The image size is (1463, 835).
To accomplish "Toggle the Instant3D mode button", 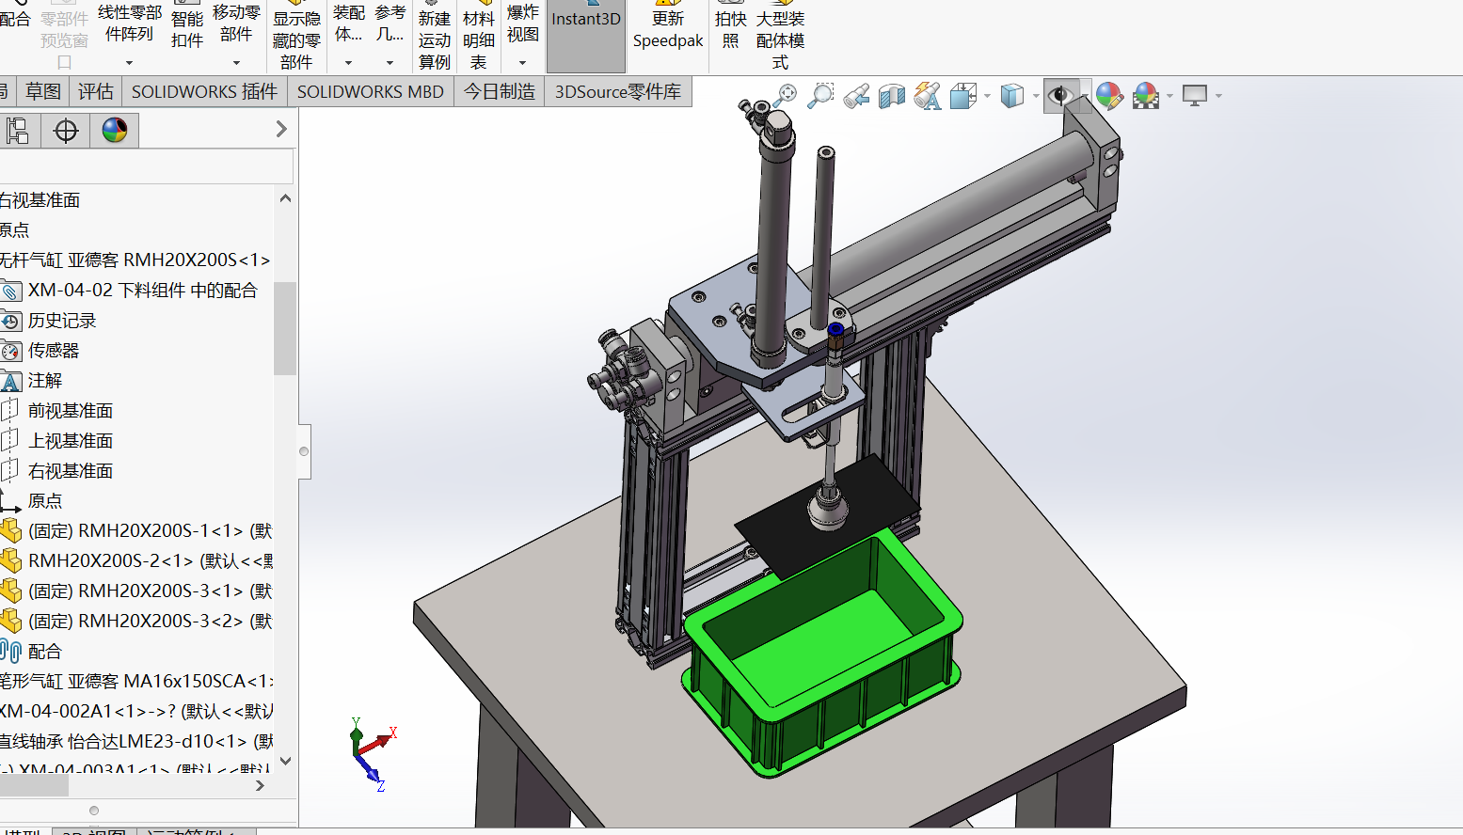I will pyautogui.click(x=585, y=35).
